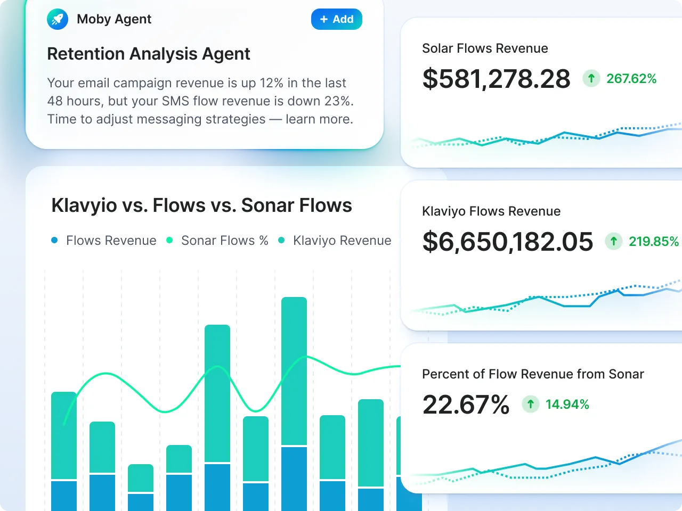Click the green up-arrow beside 267.62%

point(591,78)
